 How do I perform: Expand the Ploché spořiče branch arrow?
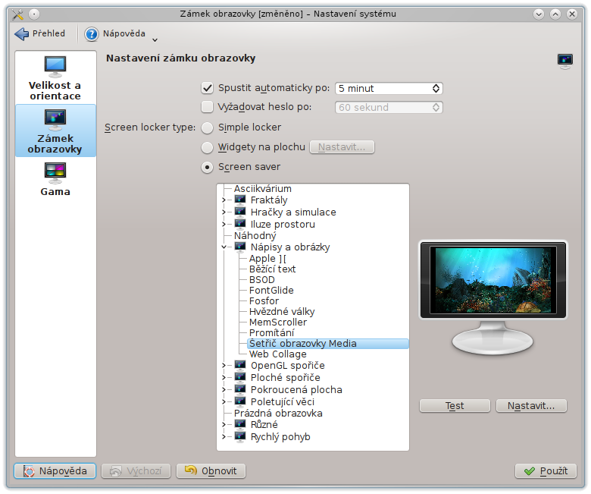224,377
